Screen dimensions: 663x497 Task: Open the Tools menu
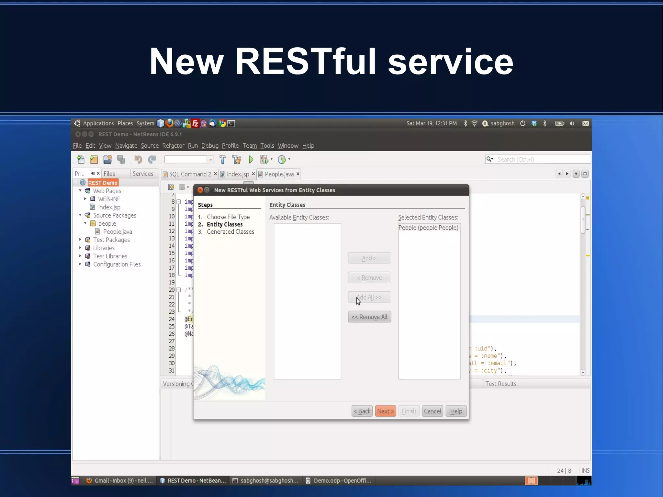tap(267, 146)
